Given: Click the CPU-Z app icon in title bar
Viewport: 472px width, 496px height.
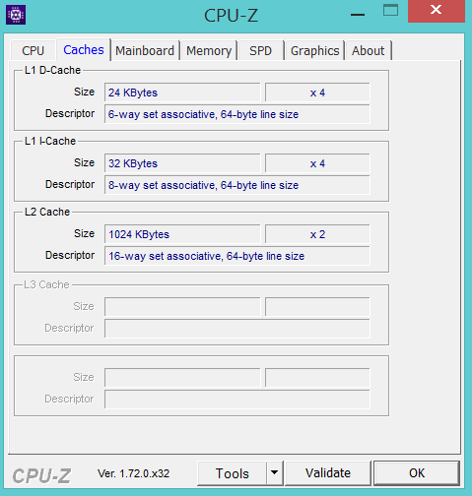Looking at the screenshot, I should click(x=16, y=15).
